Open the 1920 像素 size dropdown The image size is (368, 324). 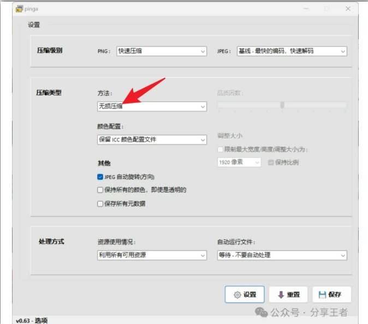pos(240,163)
